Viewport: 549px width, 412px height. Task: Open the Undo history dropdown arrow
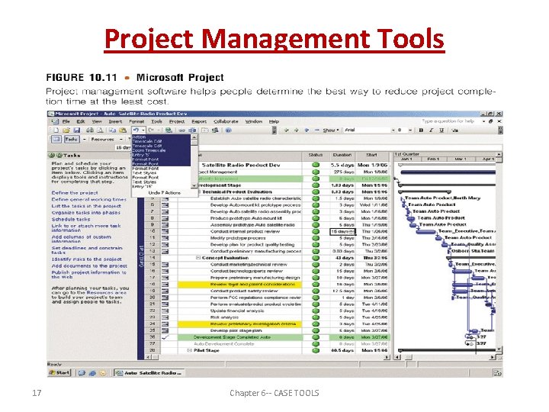143,130
